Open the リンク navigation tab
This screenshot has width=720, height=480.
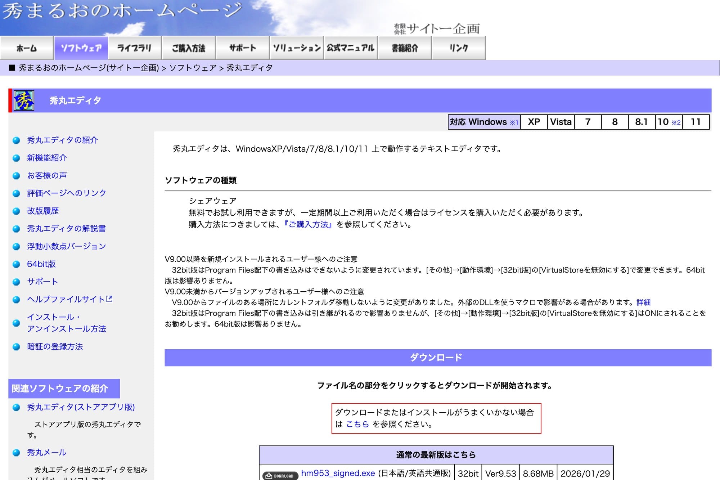(x=459, y=48)
